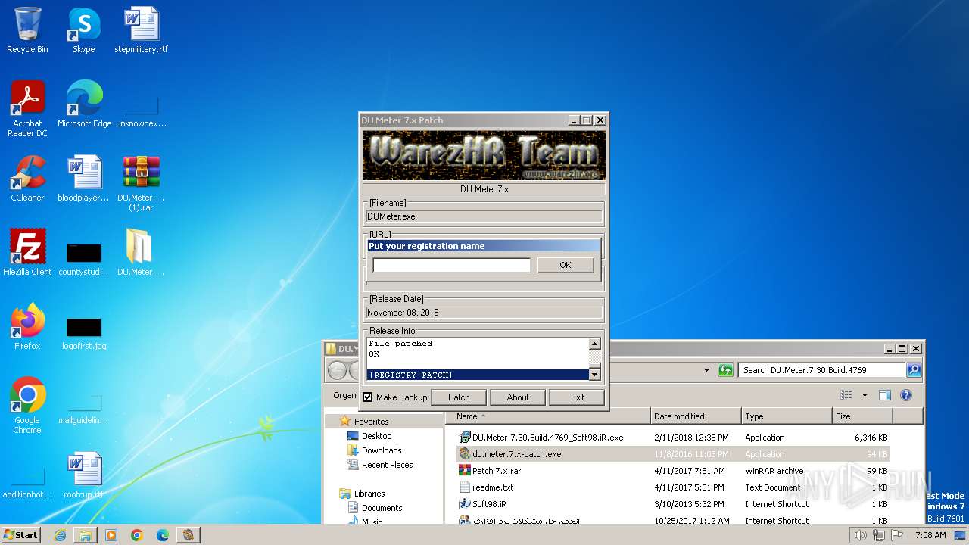Click the taskbar clock showing 7:08 AM
This screenshot has width=969, height=545.
(930, 535)
